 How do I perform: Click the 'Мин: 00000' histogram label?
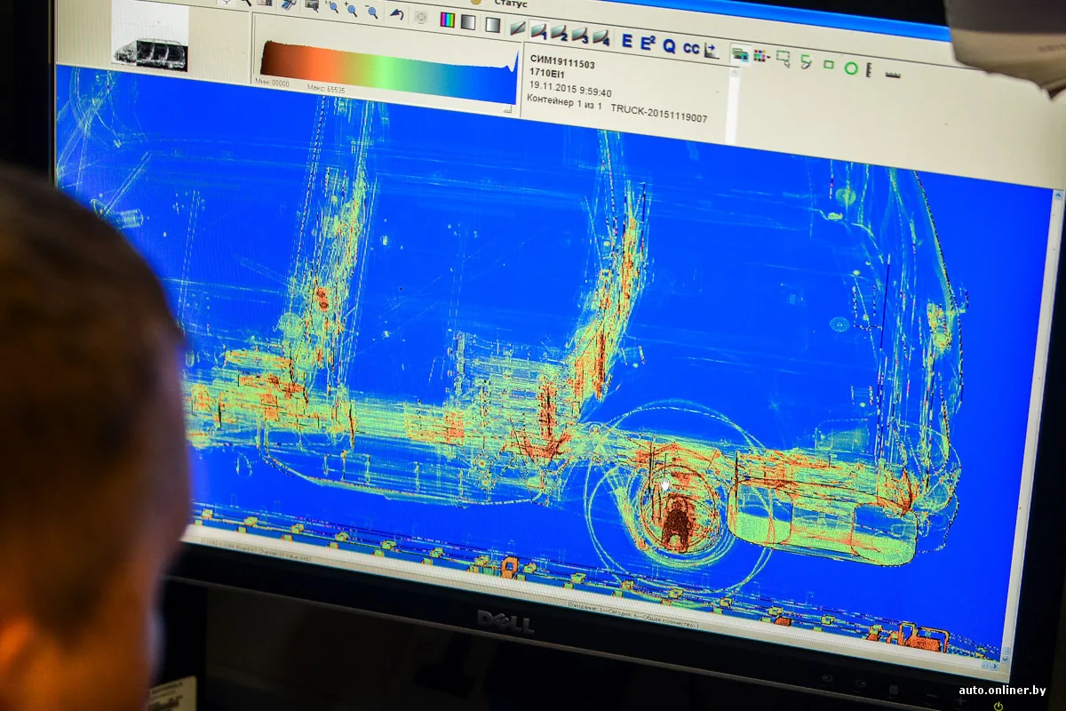[x=273, y=82]
